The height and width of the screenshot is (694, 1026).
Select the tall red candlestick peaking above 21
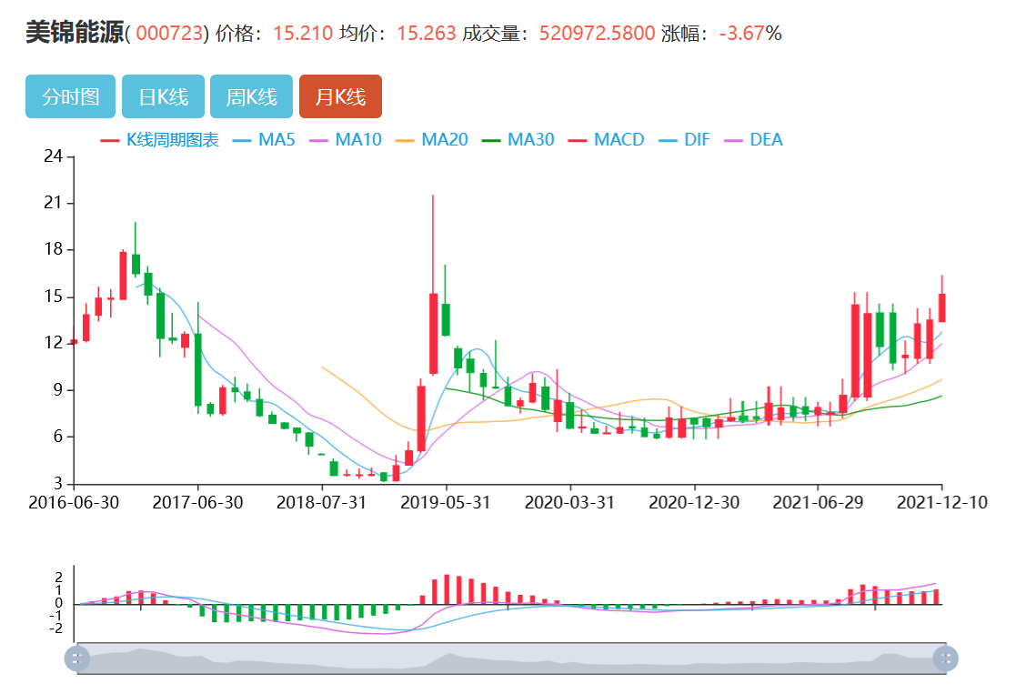pos(433,332)
